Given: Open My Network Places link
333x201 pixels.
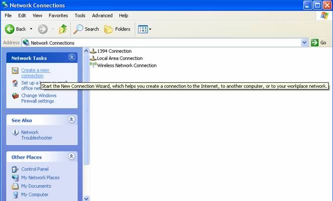Looking at the screenshot, I should tap(40, 177).
